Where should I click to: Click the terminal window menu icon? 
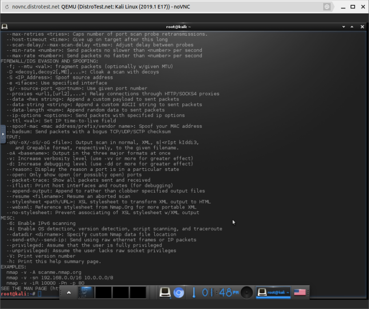(x=4, y=27)
